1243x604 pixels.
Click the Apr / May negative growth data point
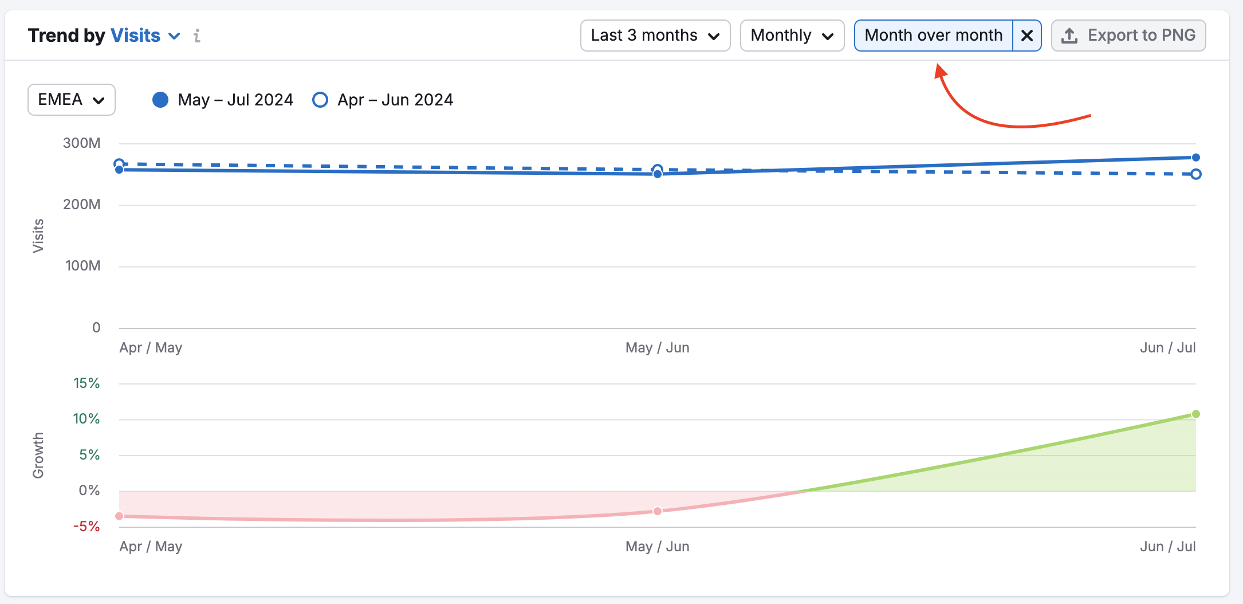tap(119, 516)
